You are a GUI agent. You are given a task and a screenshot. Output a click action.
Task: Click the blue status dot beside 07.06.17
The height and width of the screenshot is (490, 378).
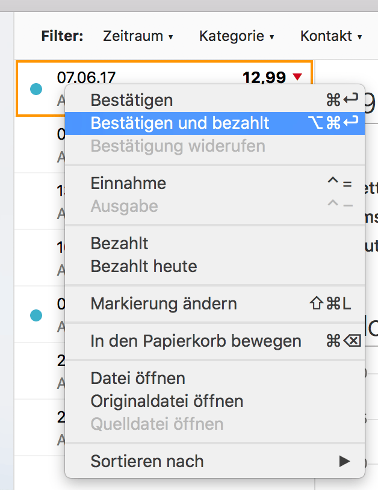tap(36, 89)
